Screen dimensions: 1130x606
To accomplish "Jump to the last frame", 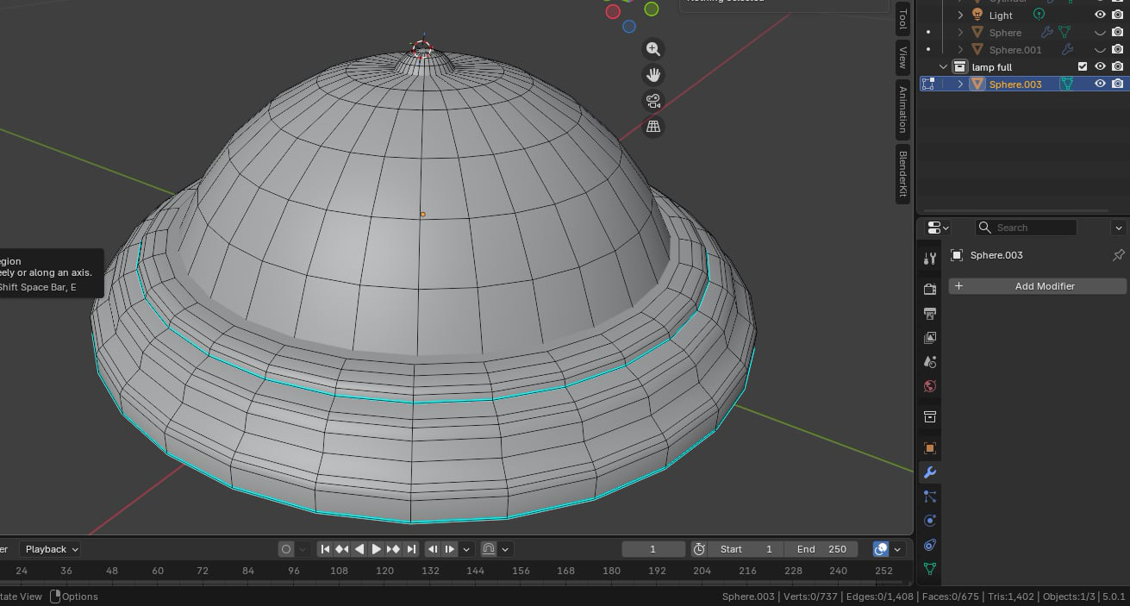I will pos(411,549).
